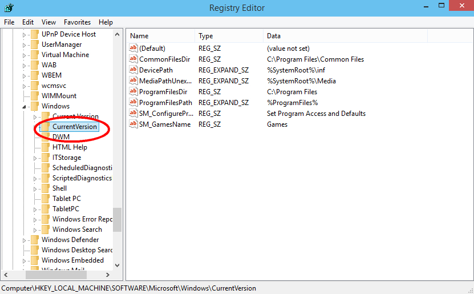Viewport: 474px width, 294px height.
Task: Open the Help menu
Action: 106,22
